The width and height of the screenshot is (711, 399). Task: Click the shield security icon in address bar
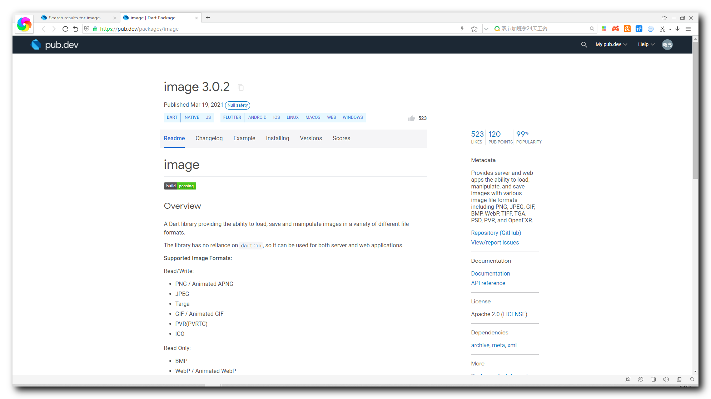(87, 29)
